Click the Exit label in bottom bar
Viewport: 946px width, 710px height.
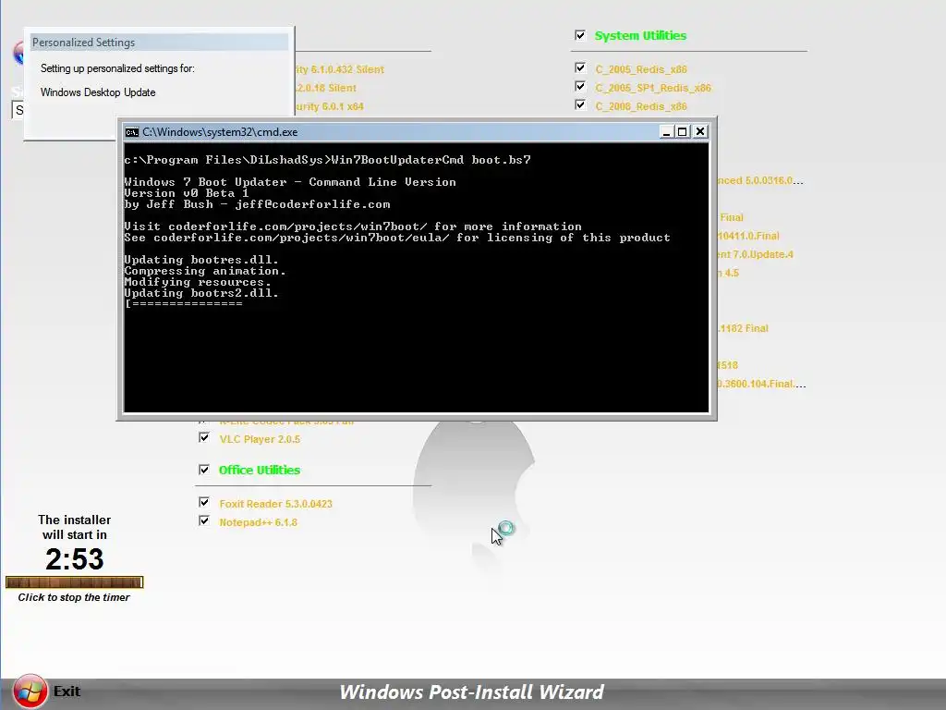pyautogui.click(x=67, y=692)
